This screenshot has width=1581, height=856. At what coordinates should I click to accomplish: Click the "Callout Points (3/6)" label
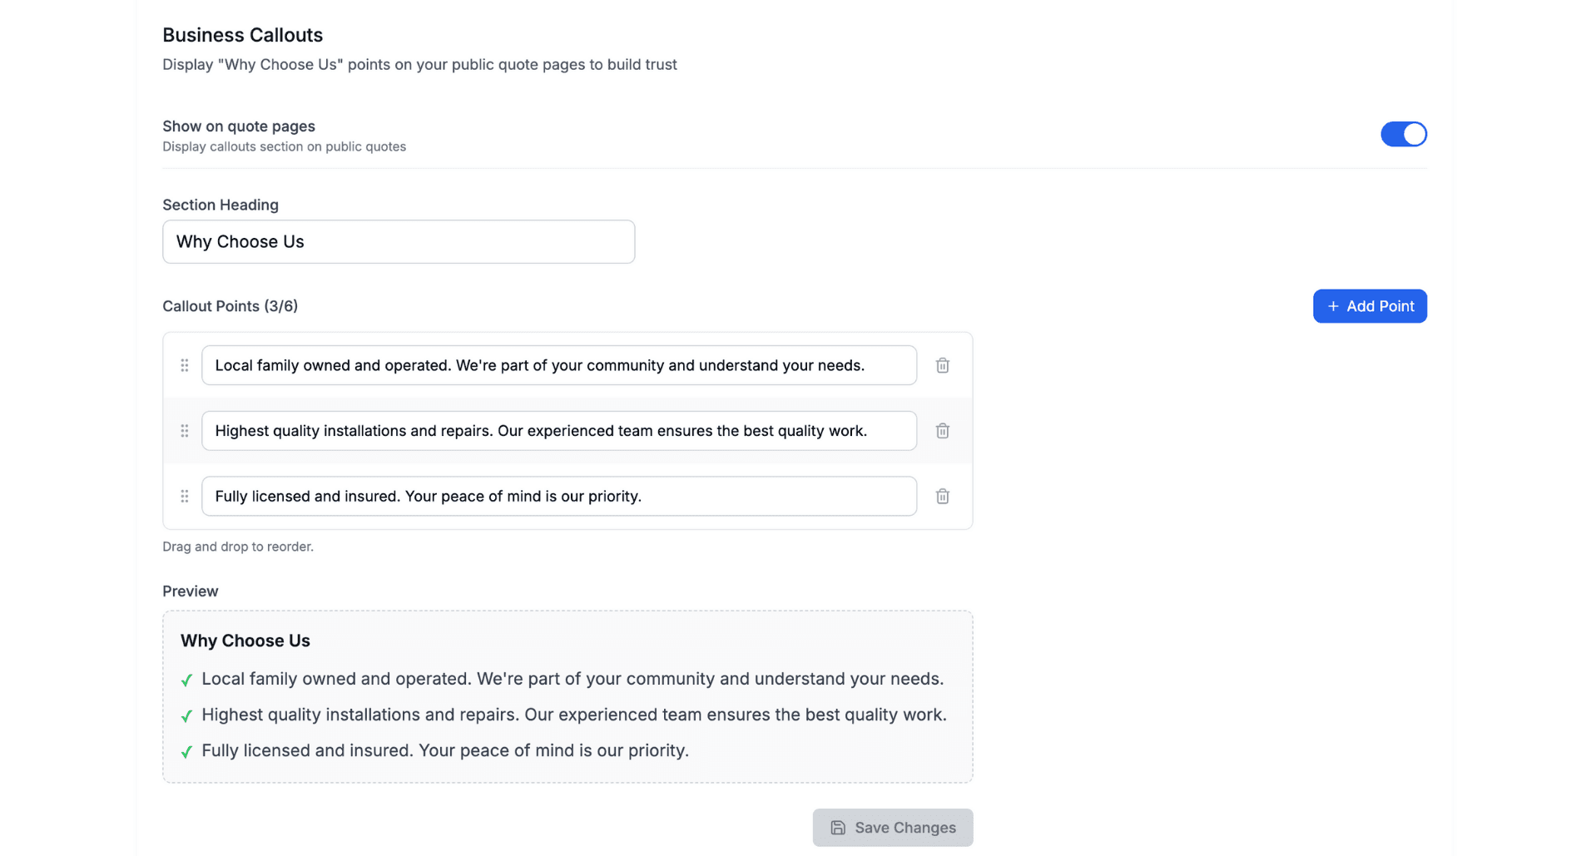[x=230, y=306]
